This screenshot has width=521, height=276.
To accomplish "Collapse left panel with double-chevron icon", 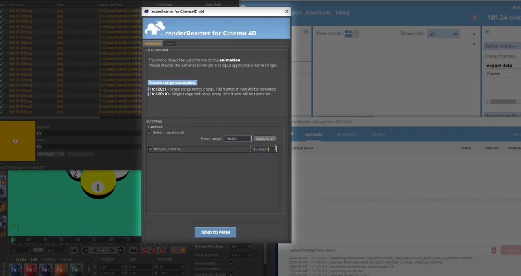I will point(306,31).
